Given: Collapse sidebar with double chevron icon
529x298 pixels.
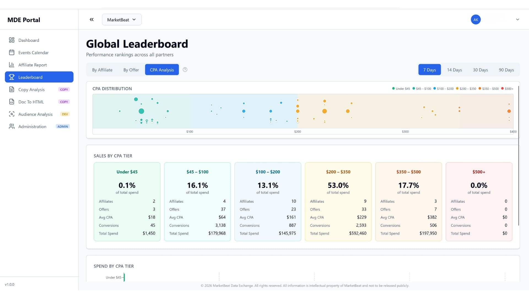Looking at the screenshot, I should pos(91,20).
